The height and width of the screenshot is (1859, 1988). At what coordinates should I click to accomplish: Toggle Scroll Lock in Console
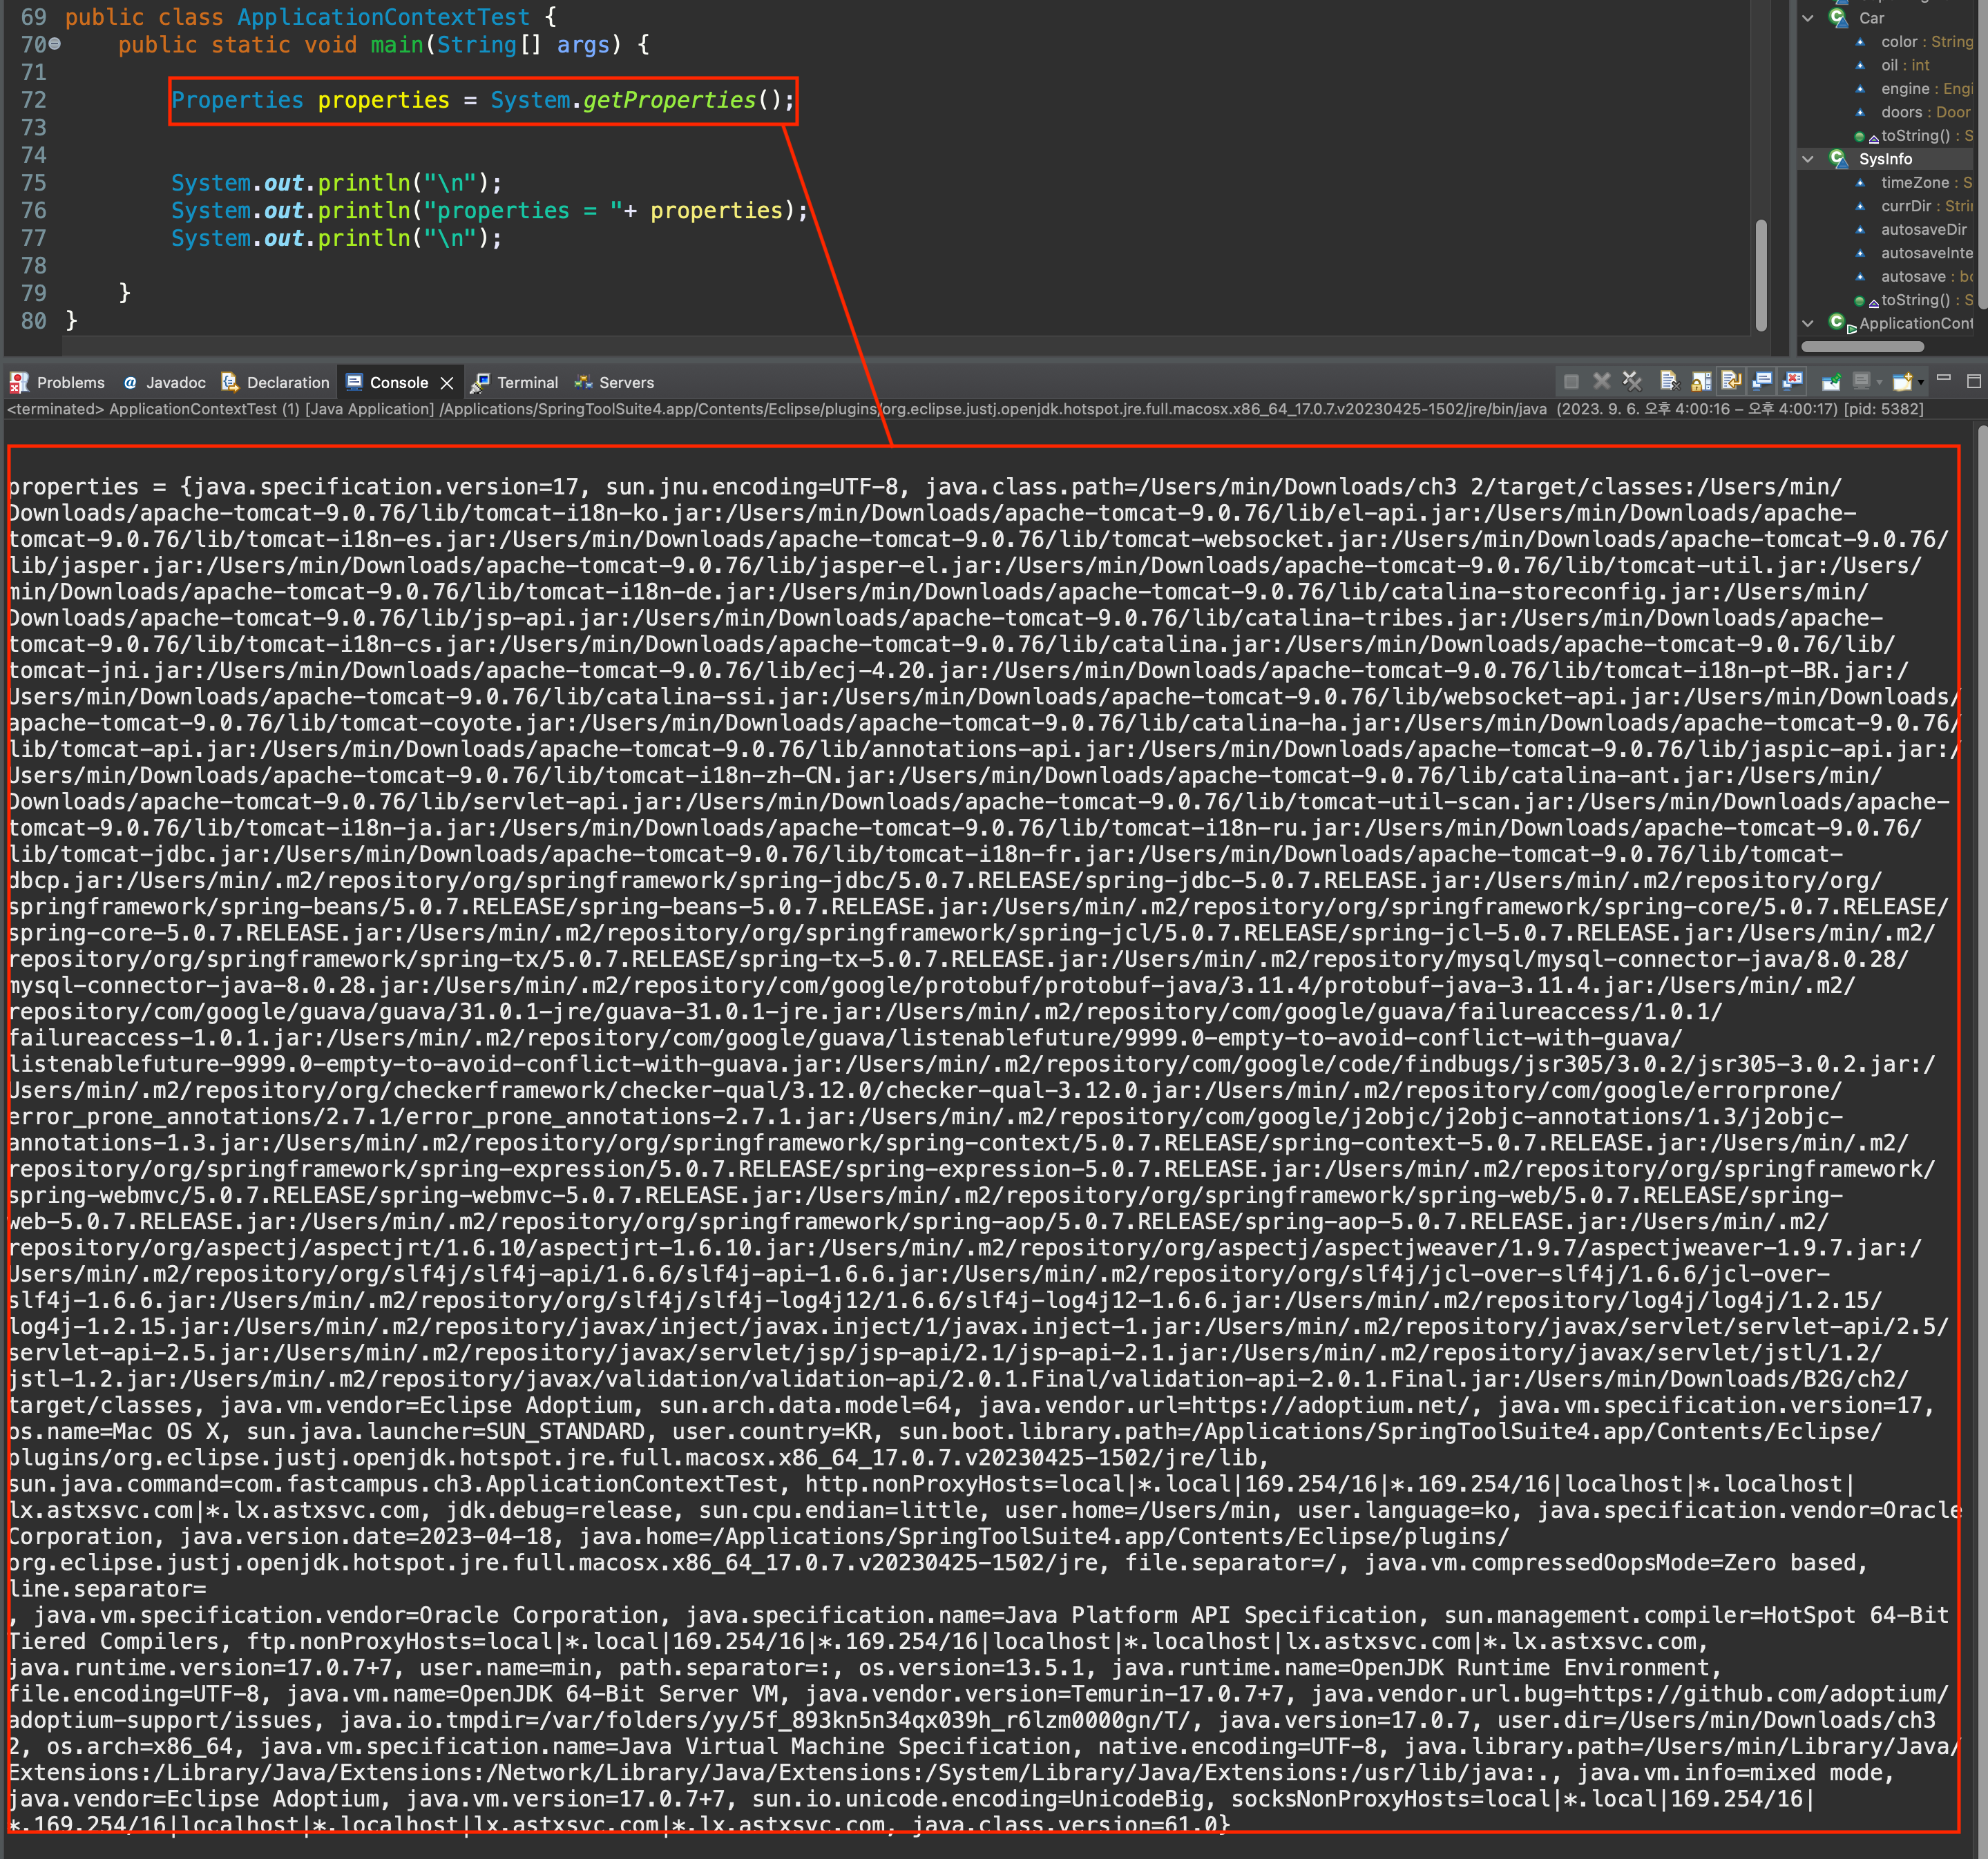pyautogui.click(x=1701, y=382)
